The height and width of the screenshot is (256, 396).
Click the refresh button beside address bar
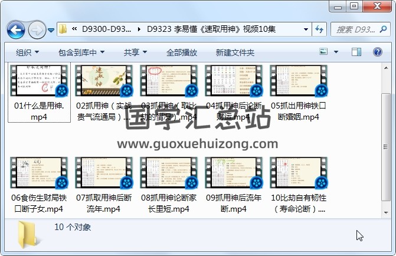click(319, 29)
